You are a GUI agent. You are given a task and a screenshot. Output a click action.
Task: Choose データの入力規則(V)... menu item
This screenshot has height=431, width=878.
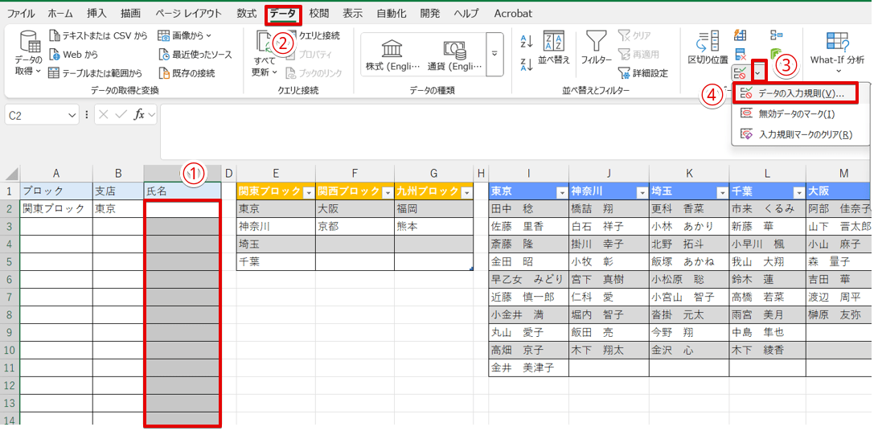(x=794, y=94)
